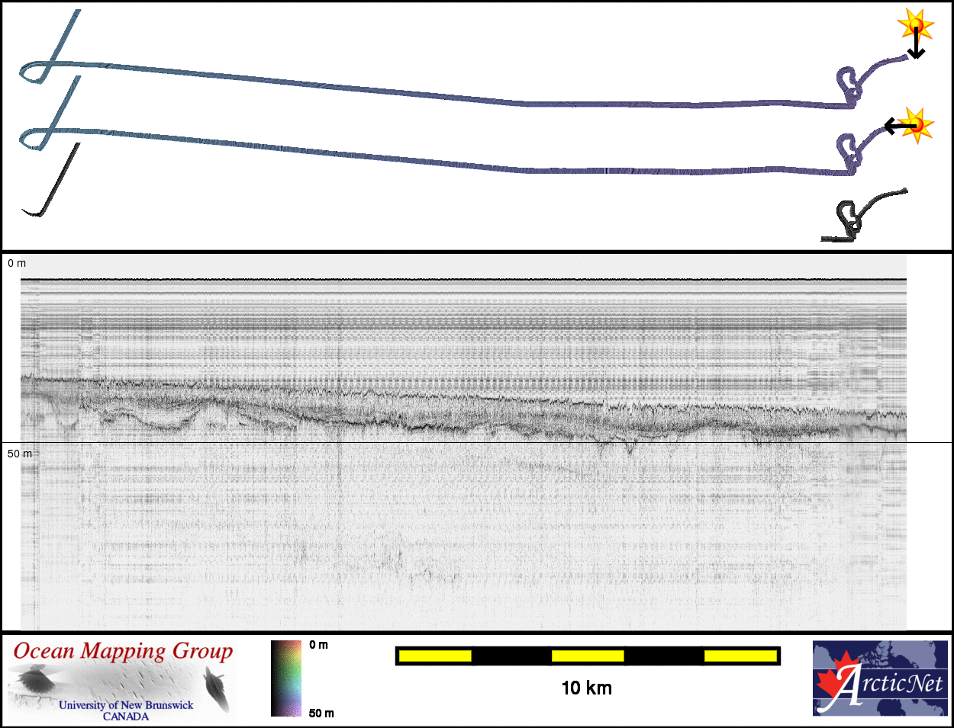
Task: Select the loop at the left end of the top track
Action: coord(34,72)
